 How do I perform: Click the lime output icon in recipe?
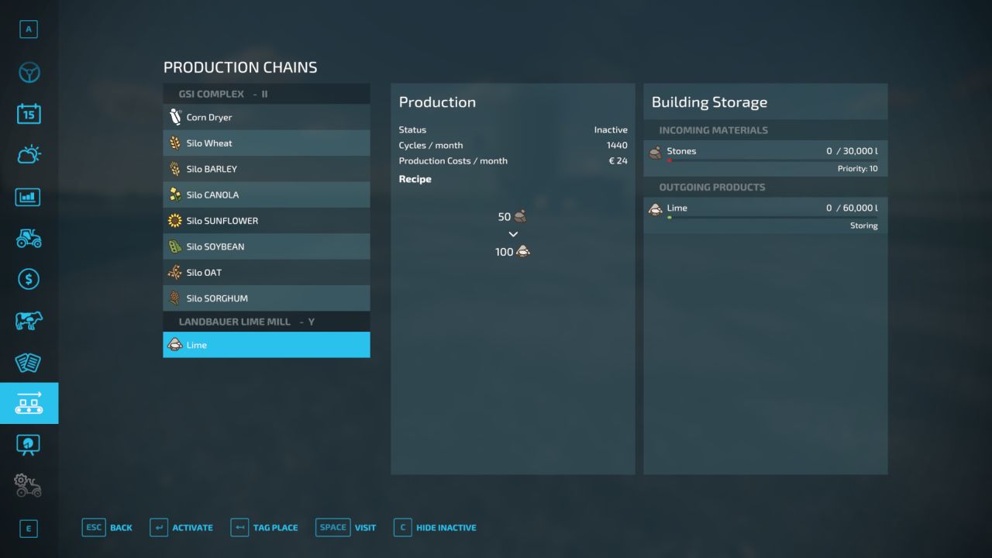pos(523,252)
